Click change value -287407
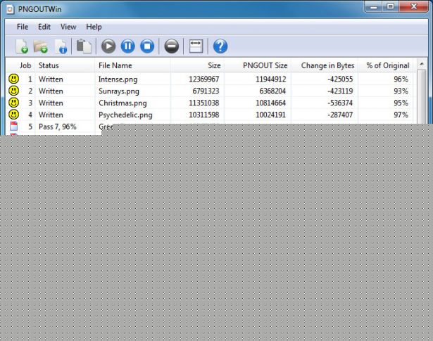Screen dimensions: 433x341 click(340, 115)
